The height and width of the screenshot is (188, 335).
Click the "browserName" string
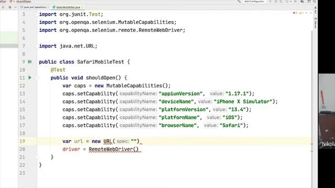[x=177, y=125]
